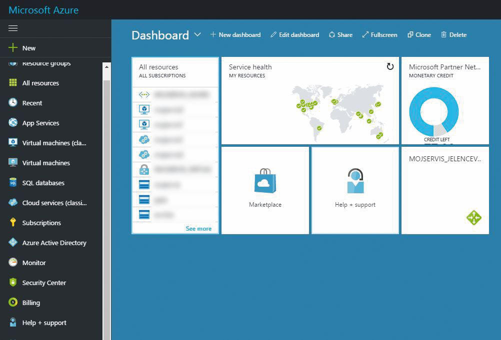Click the Help + support headset tile icon

point(355,181)
